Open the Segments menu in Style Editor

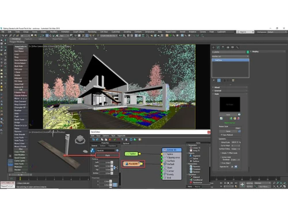[x=122, y=136]
